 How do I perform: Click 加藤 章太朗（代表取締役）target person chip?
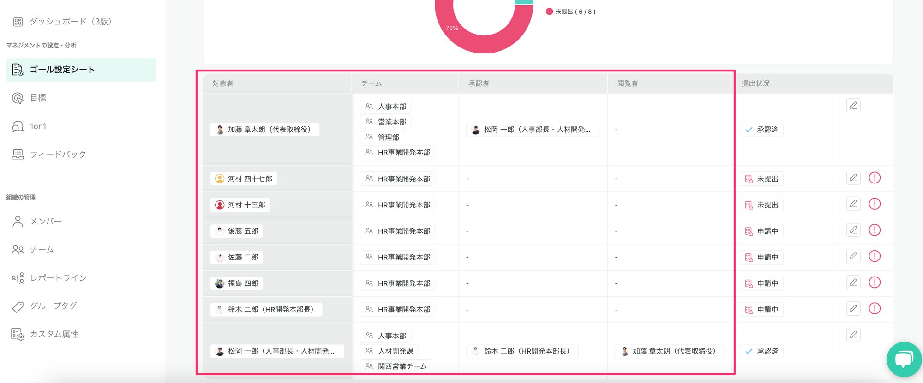265,130
